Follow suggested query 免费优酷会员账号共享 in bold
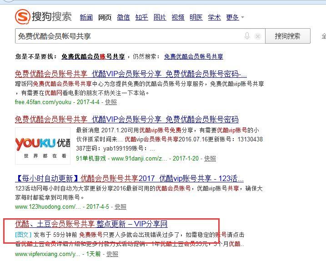Screen dimensions: 326x261 (93, 56)
